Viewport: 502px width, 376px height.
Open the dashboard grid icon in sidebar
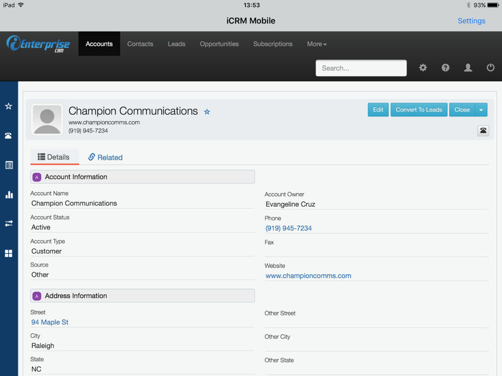(x=9, y=253)
